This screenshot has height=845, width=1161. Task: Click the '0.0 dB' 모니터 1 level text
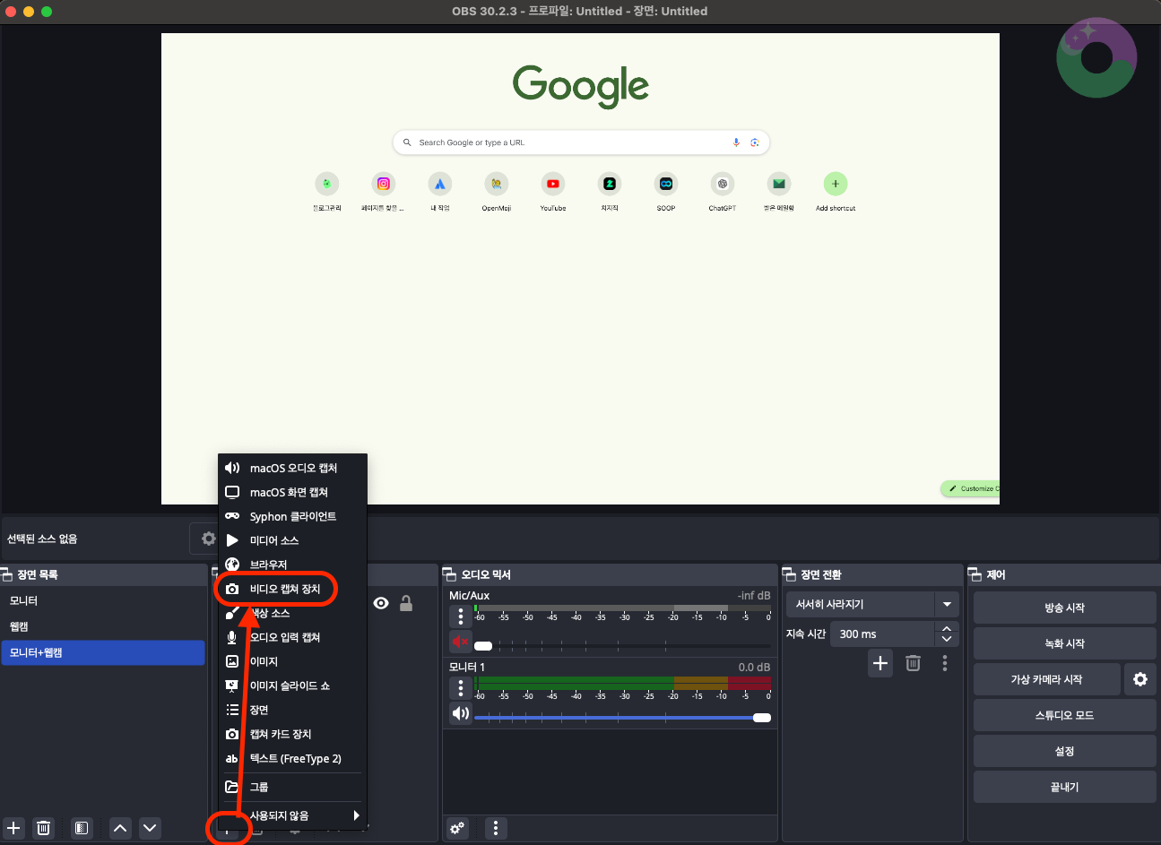tap(755, 667)
